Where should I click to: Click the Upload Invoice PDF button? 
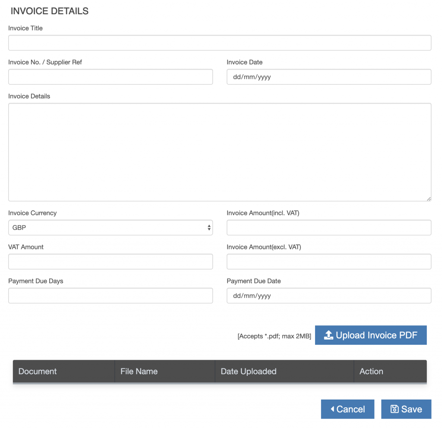coord(371,335)
